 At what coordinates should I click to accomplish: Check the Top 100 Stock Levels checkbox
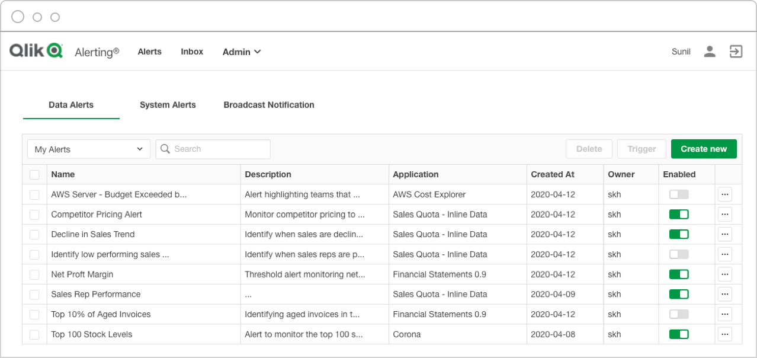34,334
